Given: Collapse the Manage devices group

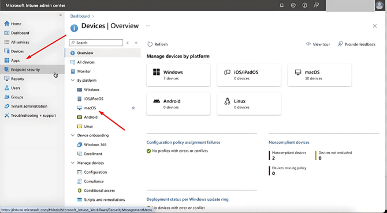Looking at the screenshot, I should [x=73, y=163].
